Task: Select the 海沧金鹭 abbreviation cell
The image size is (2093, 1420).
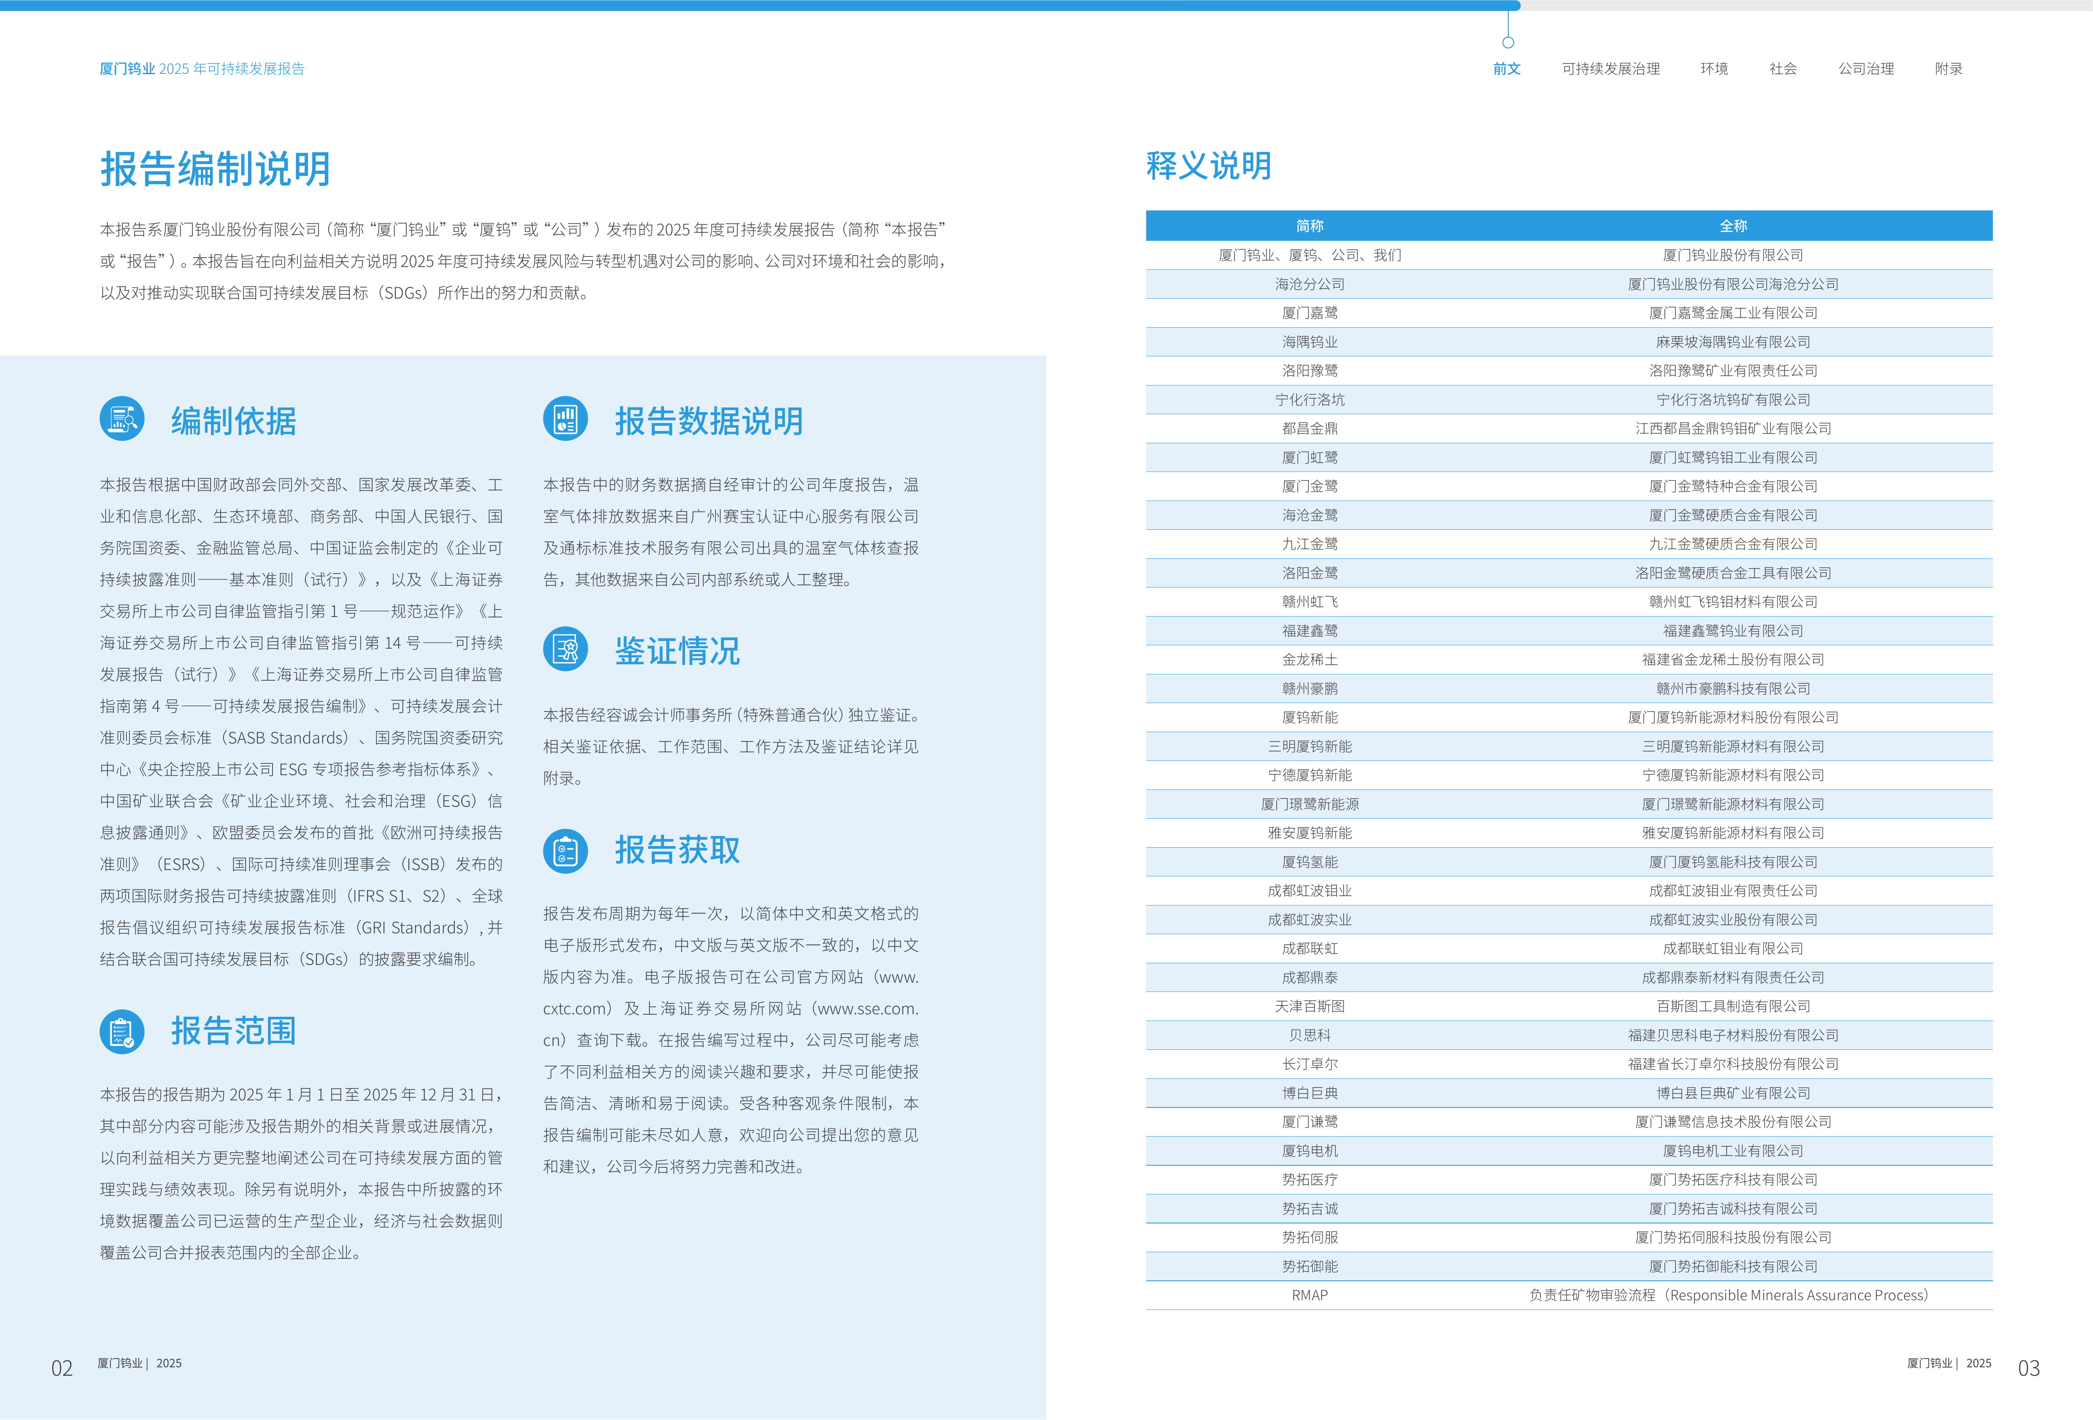Action: pyautogui.click(x=1310, y=515)
